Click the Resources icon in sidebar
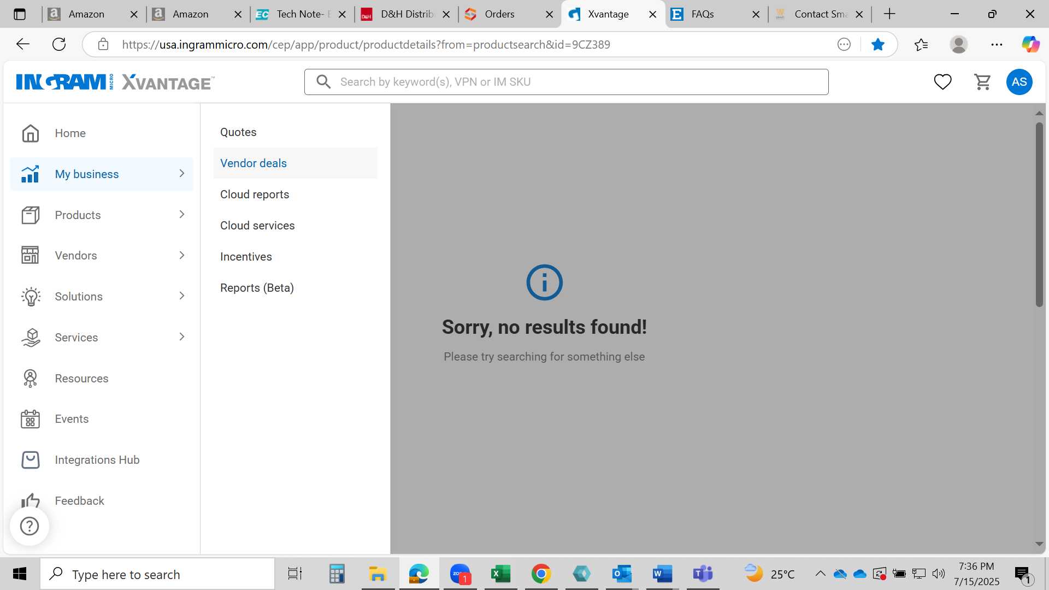The height and width of the screenshot is (590, 1049). (31, 379)
